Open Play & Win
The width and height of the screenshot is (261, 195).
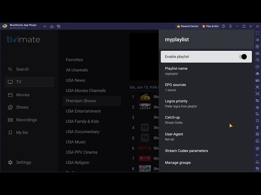pyautogui.click(x=210, y=26)
